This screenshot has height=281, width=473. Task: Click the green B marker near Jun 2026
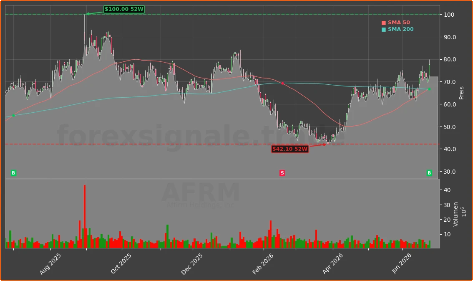click(x=429, y=173)
